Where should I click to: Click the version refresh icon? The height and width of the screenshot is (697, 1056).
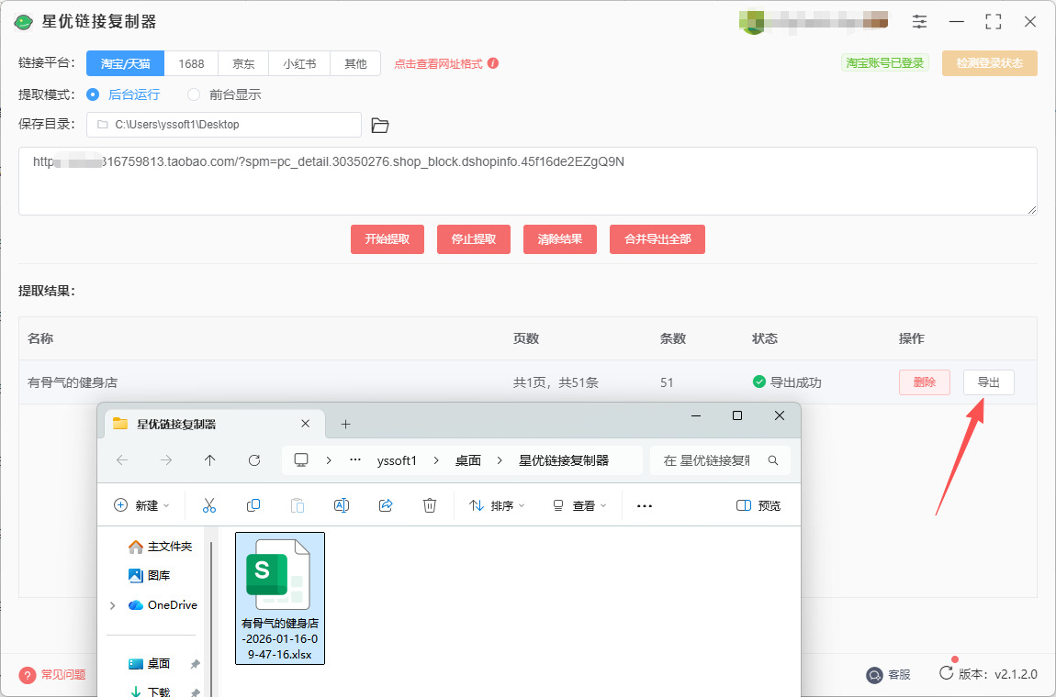[x=946, y=673]
